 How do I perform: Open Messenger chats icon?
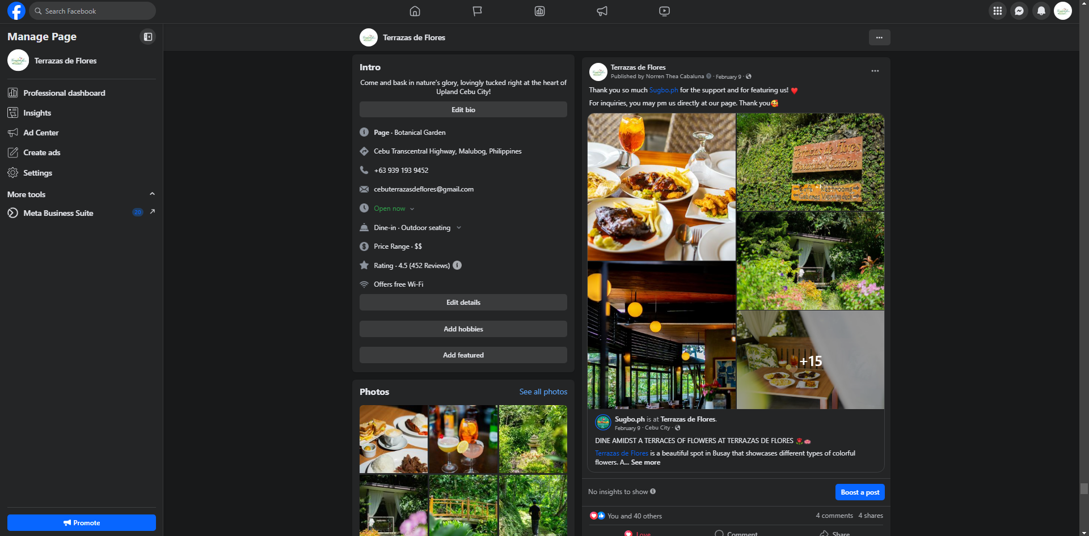click(x=1019, y=11)
